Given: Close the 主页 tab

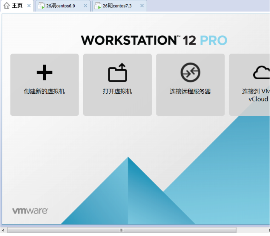Looking at the screenshot, I should click(29, 6).
